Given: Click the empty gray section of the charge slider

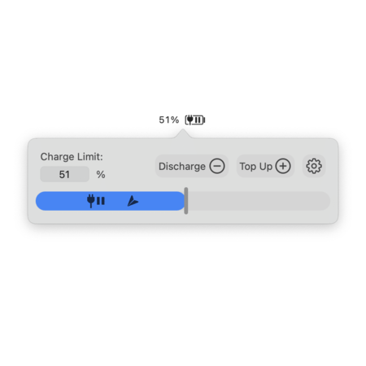Looking at the screenshot, I should pyautogui.click(x=259, y=201).
